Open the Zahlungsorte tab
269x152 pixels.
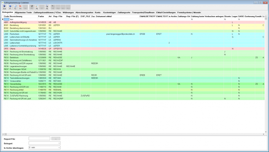(124, 12)
